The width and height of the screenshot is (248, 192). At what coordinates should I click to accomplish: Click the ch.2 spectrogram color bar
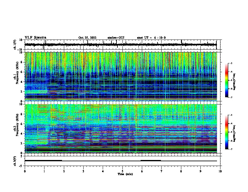[226, 132]
